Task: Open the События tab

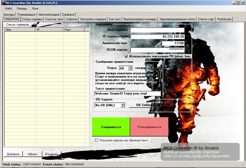Action: coord(72,19)
